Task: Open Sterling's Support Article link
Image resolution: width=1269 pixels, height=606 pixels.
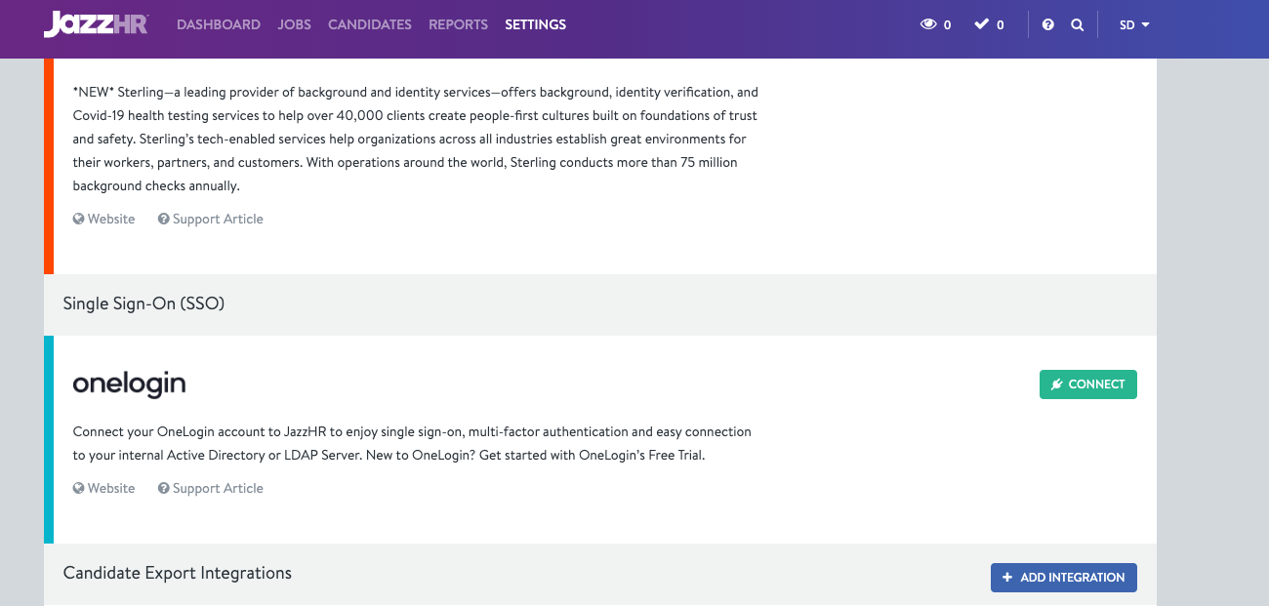Action: (x=218, y=220)
